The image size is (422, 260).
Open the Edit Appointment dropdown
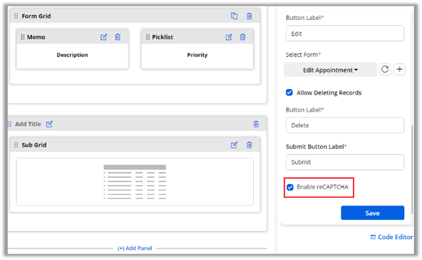[x=330, y=70]
